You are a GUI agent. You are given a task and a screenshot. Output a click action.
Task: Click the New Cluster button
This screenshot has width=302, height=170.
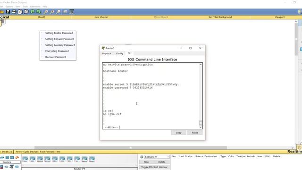pos(101,17)
